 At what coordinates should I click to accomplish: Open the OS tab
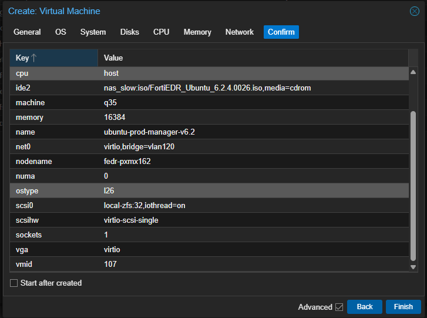60,32
